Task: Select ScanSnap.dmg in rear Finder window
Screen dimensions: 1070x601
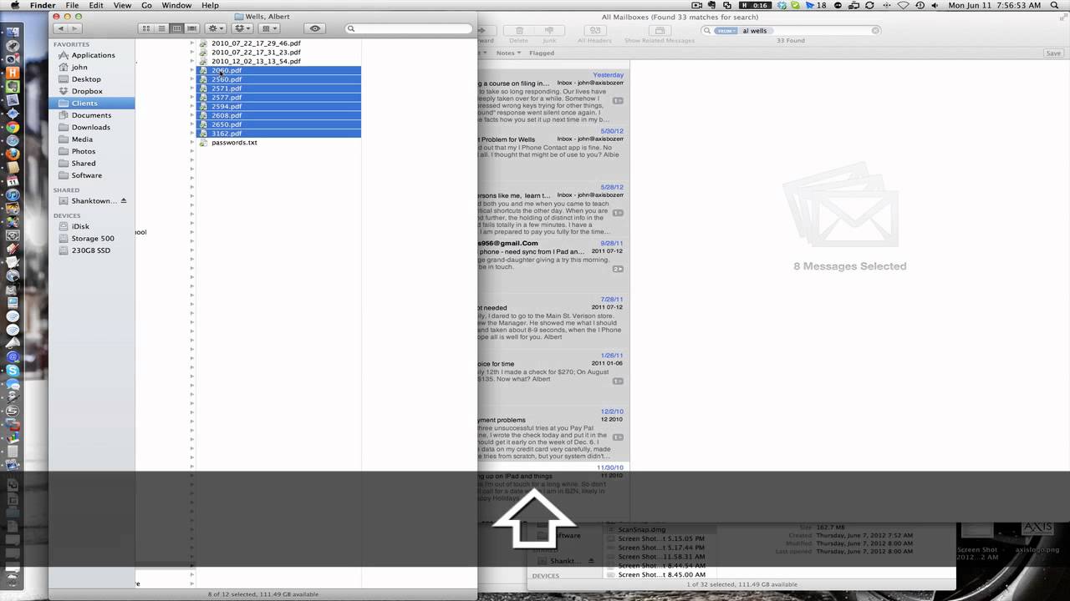Action: tap(641, 529)
